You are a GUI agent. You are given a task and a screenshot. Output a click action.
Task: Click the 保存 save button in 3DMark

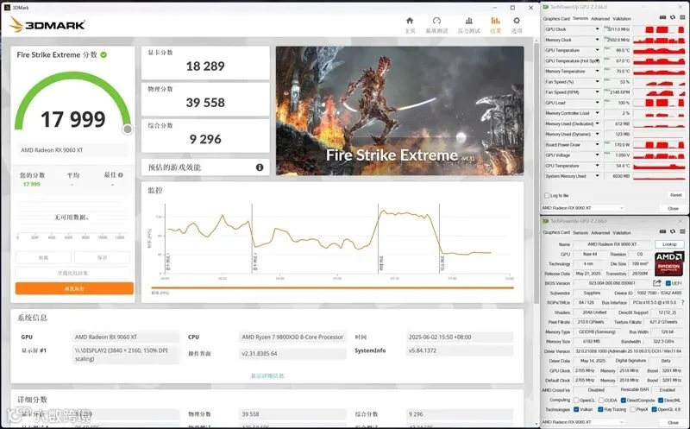[102, 257]
